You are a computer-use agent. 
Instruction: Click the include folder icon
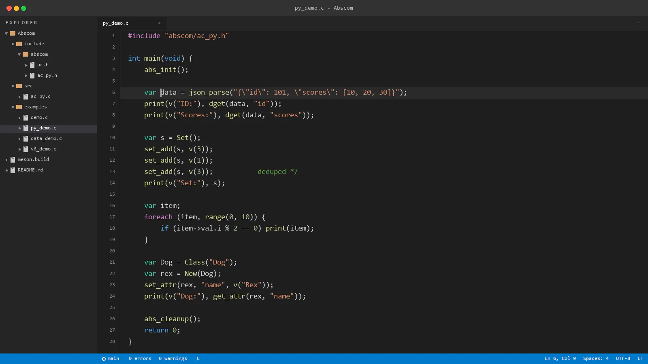click(x=19, y=44)
